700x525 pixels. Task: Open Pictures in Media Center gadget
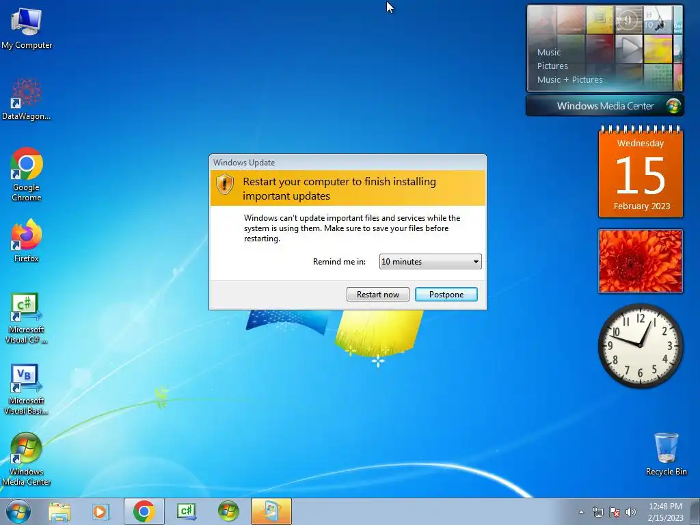[x=552, y=66]
